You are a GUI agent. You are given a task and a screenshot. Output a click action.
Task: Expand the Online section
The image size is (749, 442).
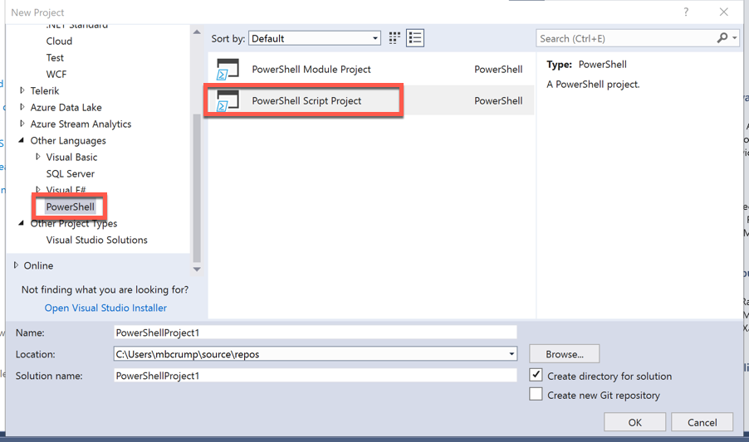click(16, 265)
